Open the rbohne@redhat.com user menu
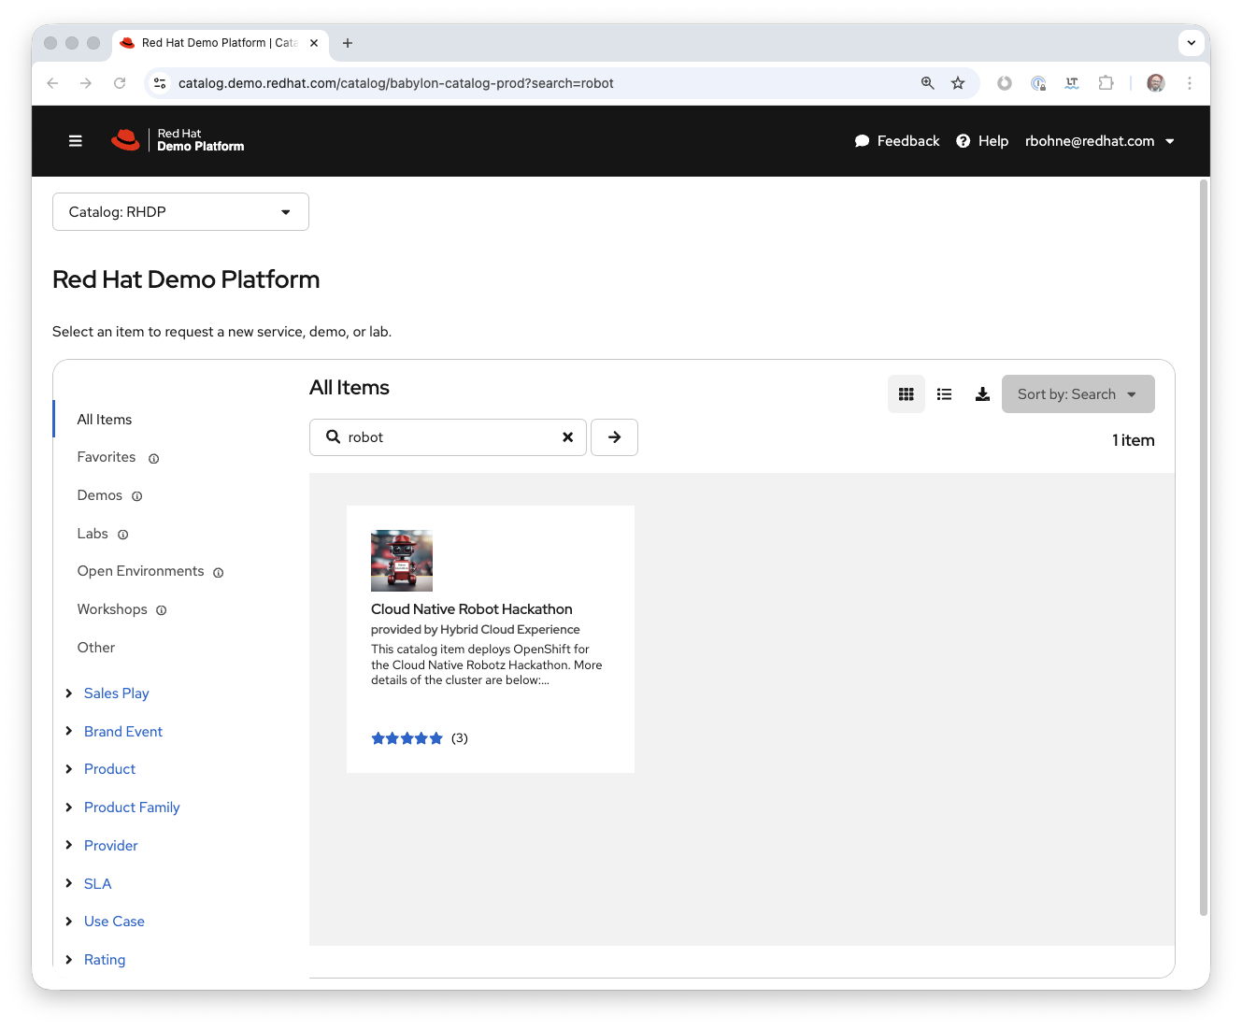This screenshot has height=1029, width=1242. [1099, 141]
